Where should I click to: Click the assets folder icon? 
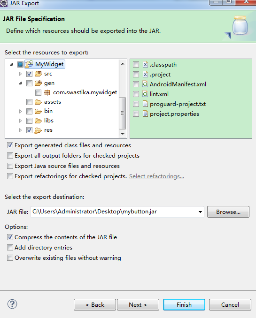tap(38, 102)
